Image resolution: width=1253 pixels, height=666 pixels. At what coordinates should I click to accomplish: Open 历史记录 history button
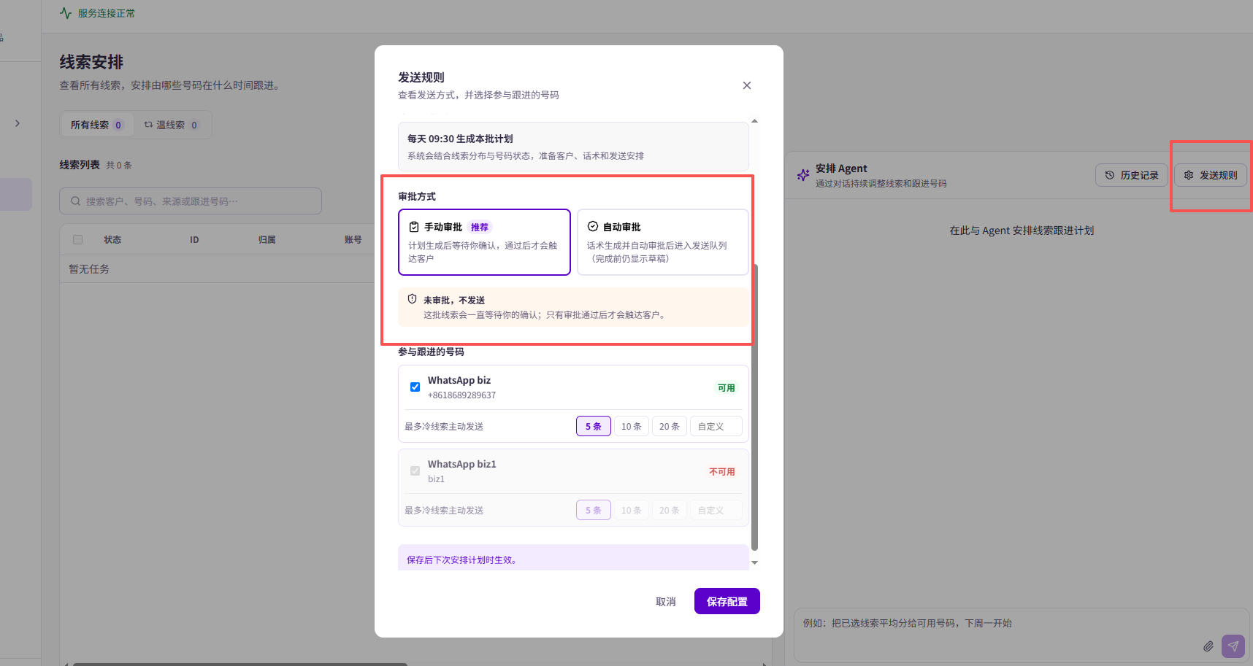(x=1132, y=175)
